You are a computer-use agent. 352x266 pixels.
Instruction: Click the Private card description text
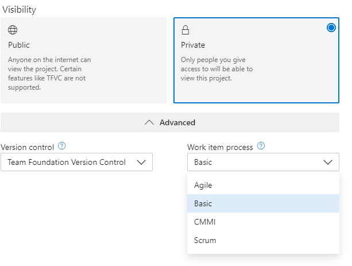216,69
